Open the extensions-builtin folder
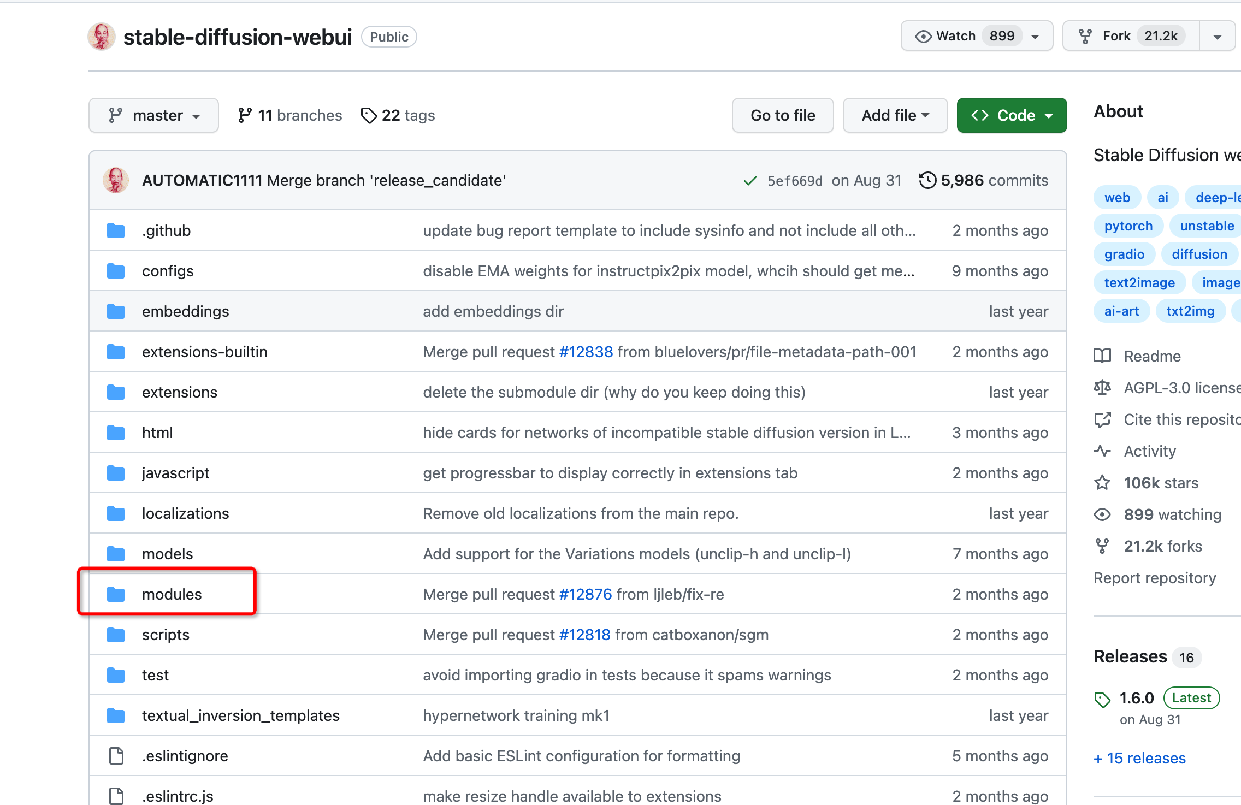Image resolution: width=1241 pixels, height=805 pixels. [204, 352]
